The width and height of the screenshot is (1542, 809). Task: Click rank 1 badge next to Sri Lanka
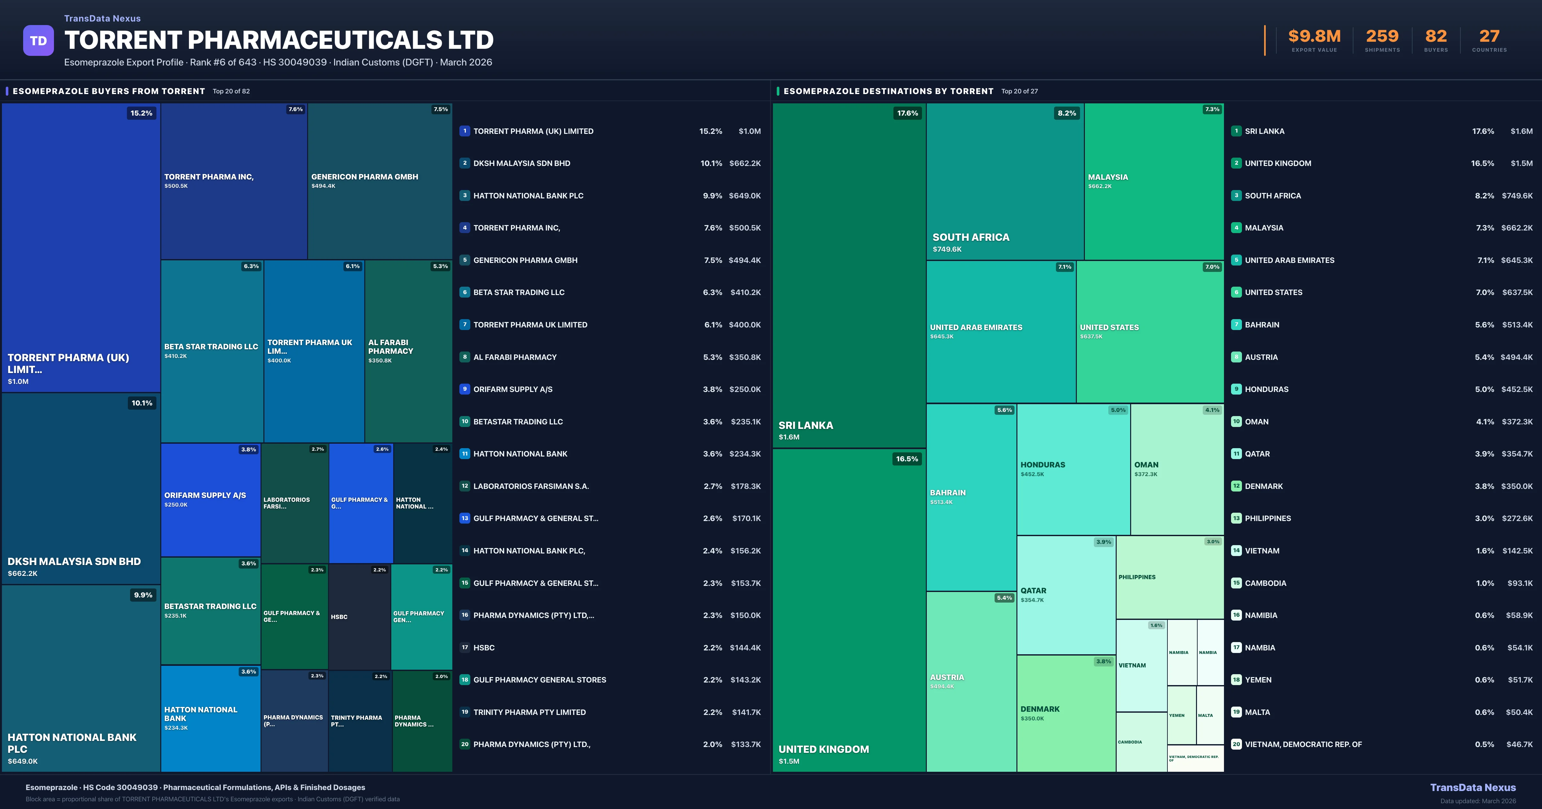(x=1236, y=131)
